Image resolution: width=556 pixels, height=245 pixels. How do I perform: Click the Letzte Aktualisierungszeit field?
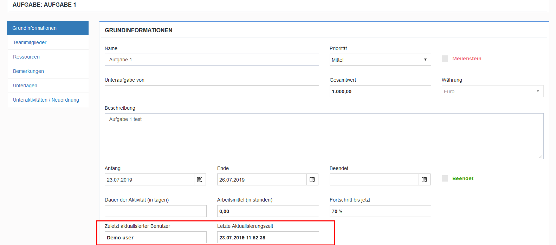coord(268,237)
